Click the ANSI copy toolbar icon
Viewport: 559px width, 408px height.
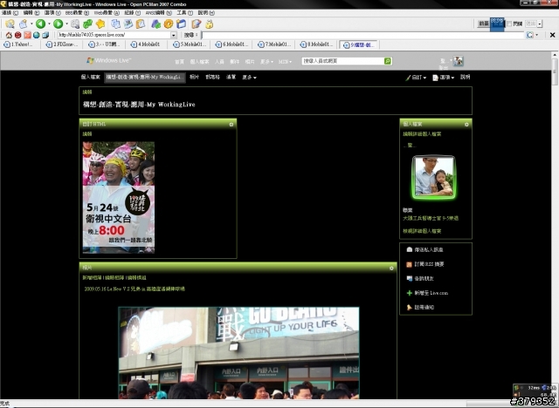pyautogui.click(x=128, y=24)
